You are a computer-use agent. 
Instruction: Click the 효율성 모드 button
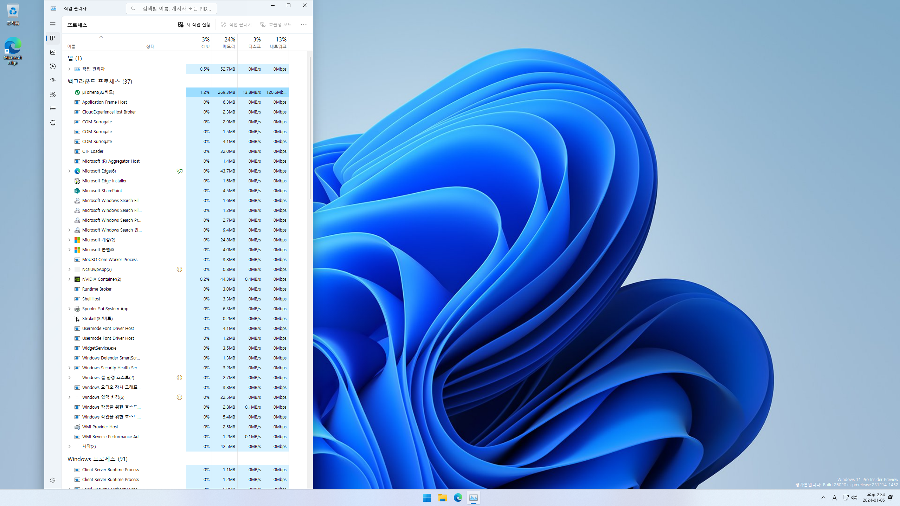tap(276, 25)
